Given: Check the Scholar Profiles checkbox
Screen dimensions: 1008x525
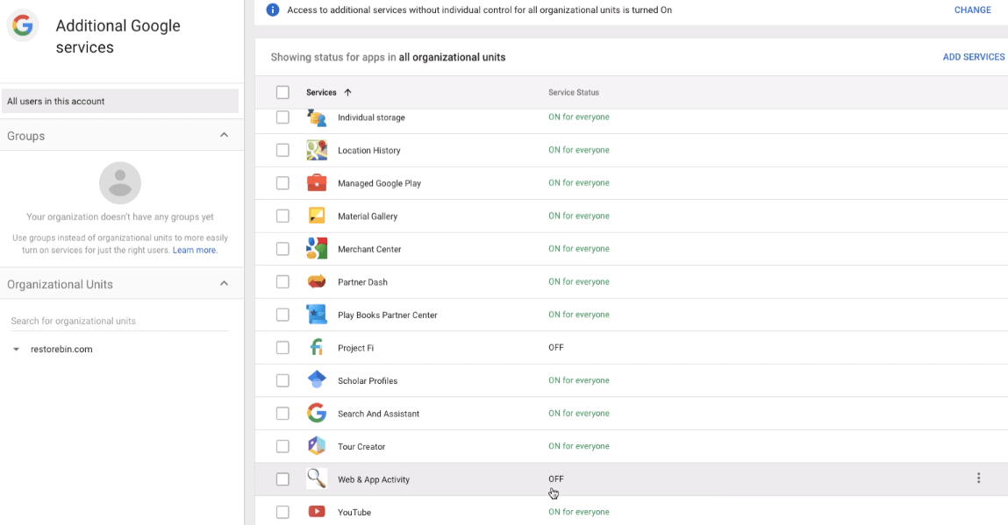Looking at the screenshot, I should [x=282, y=380].
